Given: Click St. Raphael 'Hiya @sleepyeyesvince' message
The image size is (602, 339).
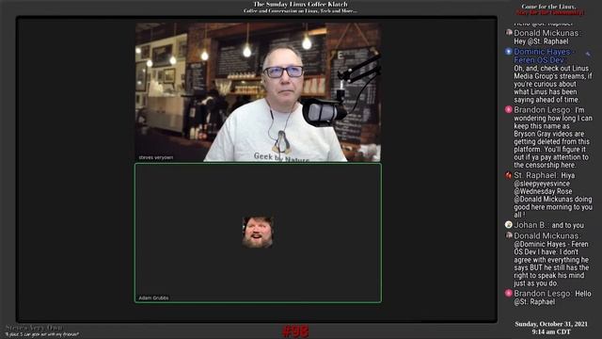Looking at the screenshot, I should point(553,195).
